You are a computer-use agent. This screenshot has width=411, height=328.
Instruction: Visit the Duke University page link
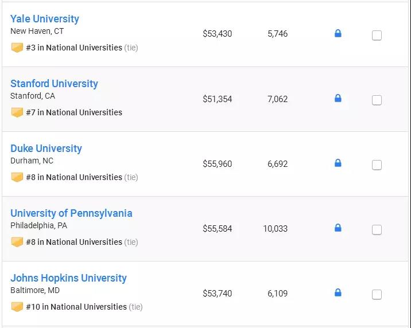point(46,149)
